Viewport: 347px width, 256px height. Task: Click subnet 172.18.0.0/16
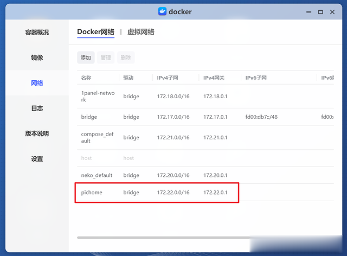173,97
